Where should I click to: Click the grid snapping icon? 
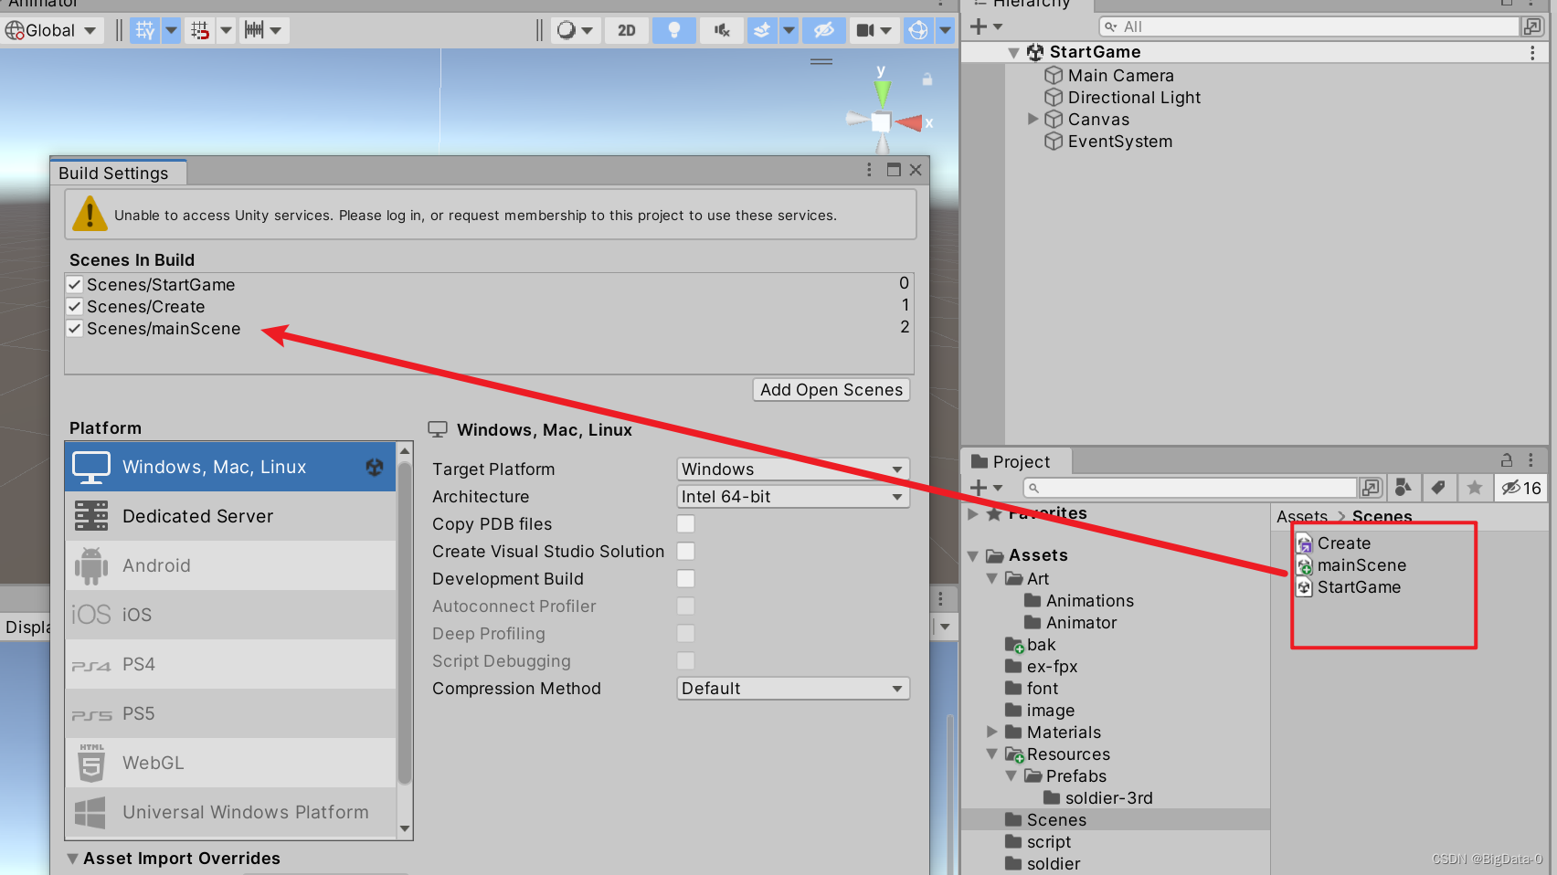click(200, 30)
